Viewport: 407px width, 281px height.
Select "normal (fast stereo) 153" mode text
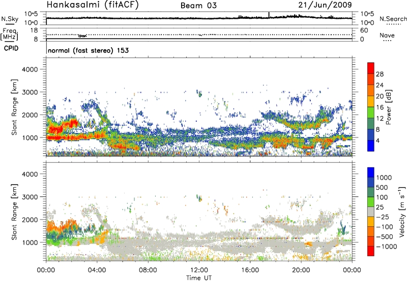coord(88,50)
